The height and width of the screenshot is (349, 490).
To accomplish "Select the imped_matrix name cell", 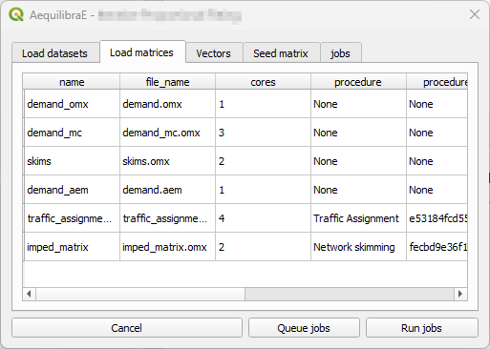I will coord(72,247).
